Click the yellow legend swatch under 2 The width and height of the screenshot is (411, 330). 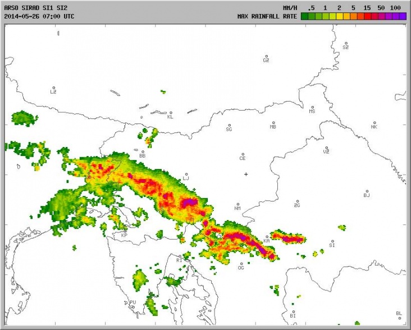click(340, 16)
